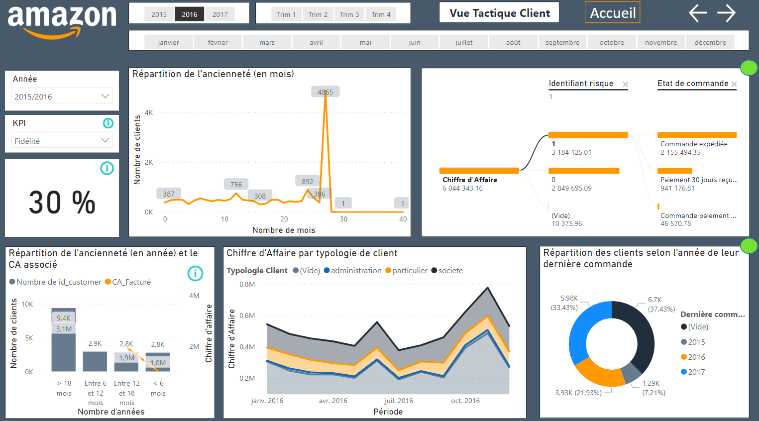Click the Amazon logo
The width and height of the screenshot is (759, 421).
[62, 22]
